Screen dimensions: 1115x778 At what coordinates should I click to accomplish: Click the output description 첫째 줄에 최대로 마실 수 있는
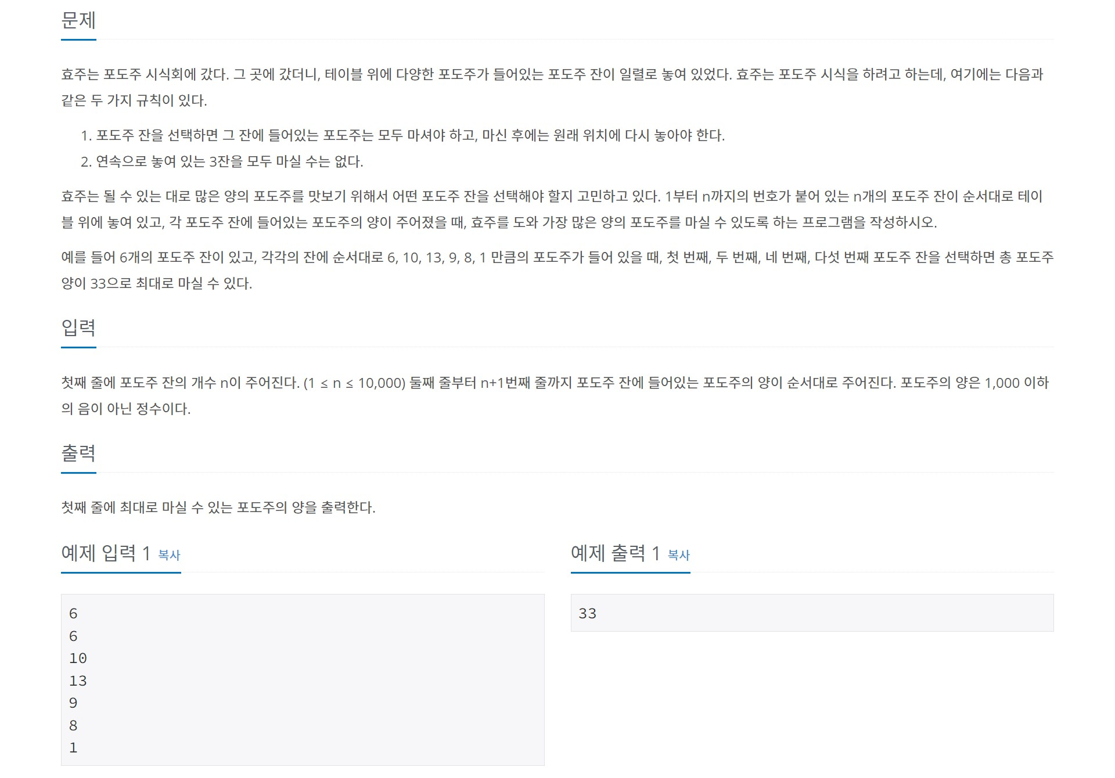[x=218, y=507]
